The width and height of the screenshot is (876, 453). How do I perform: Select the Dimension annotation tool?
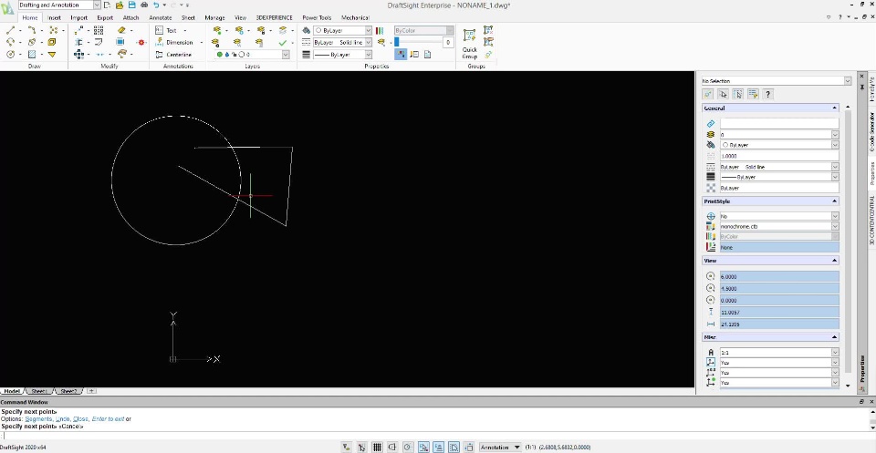(173, 43)
